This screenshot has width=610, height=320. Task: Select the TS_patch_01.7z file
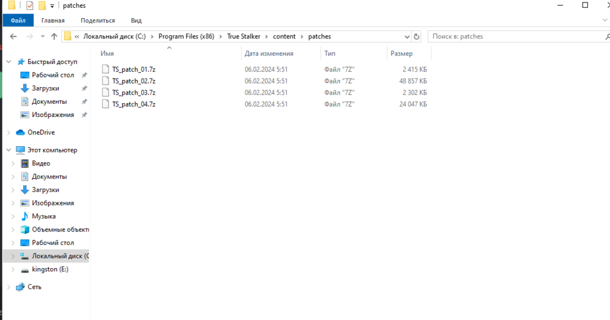point(134,69)
